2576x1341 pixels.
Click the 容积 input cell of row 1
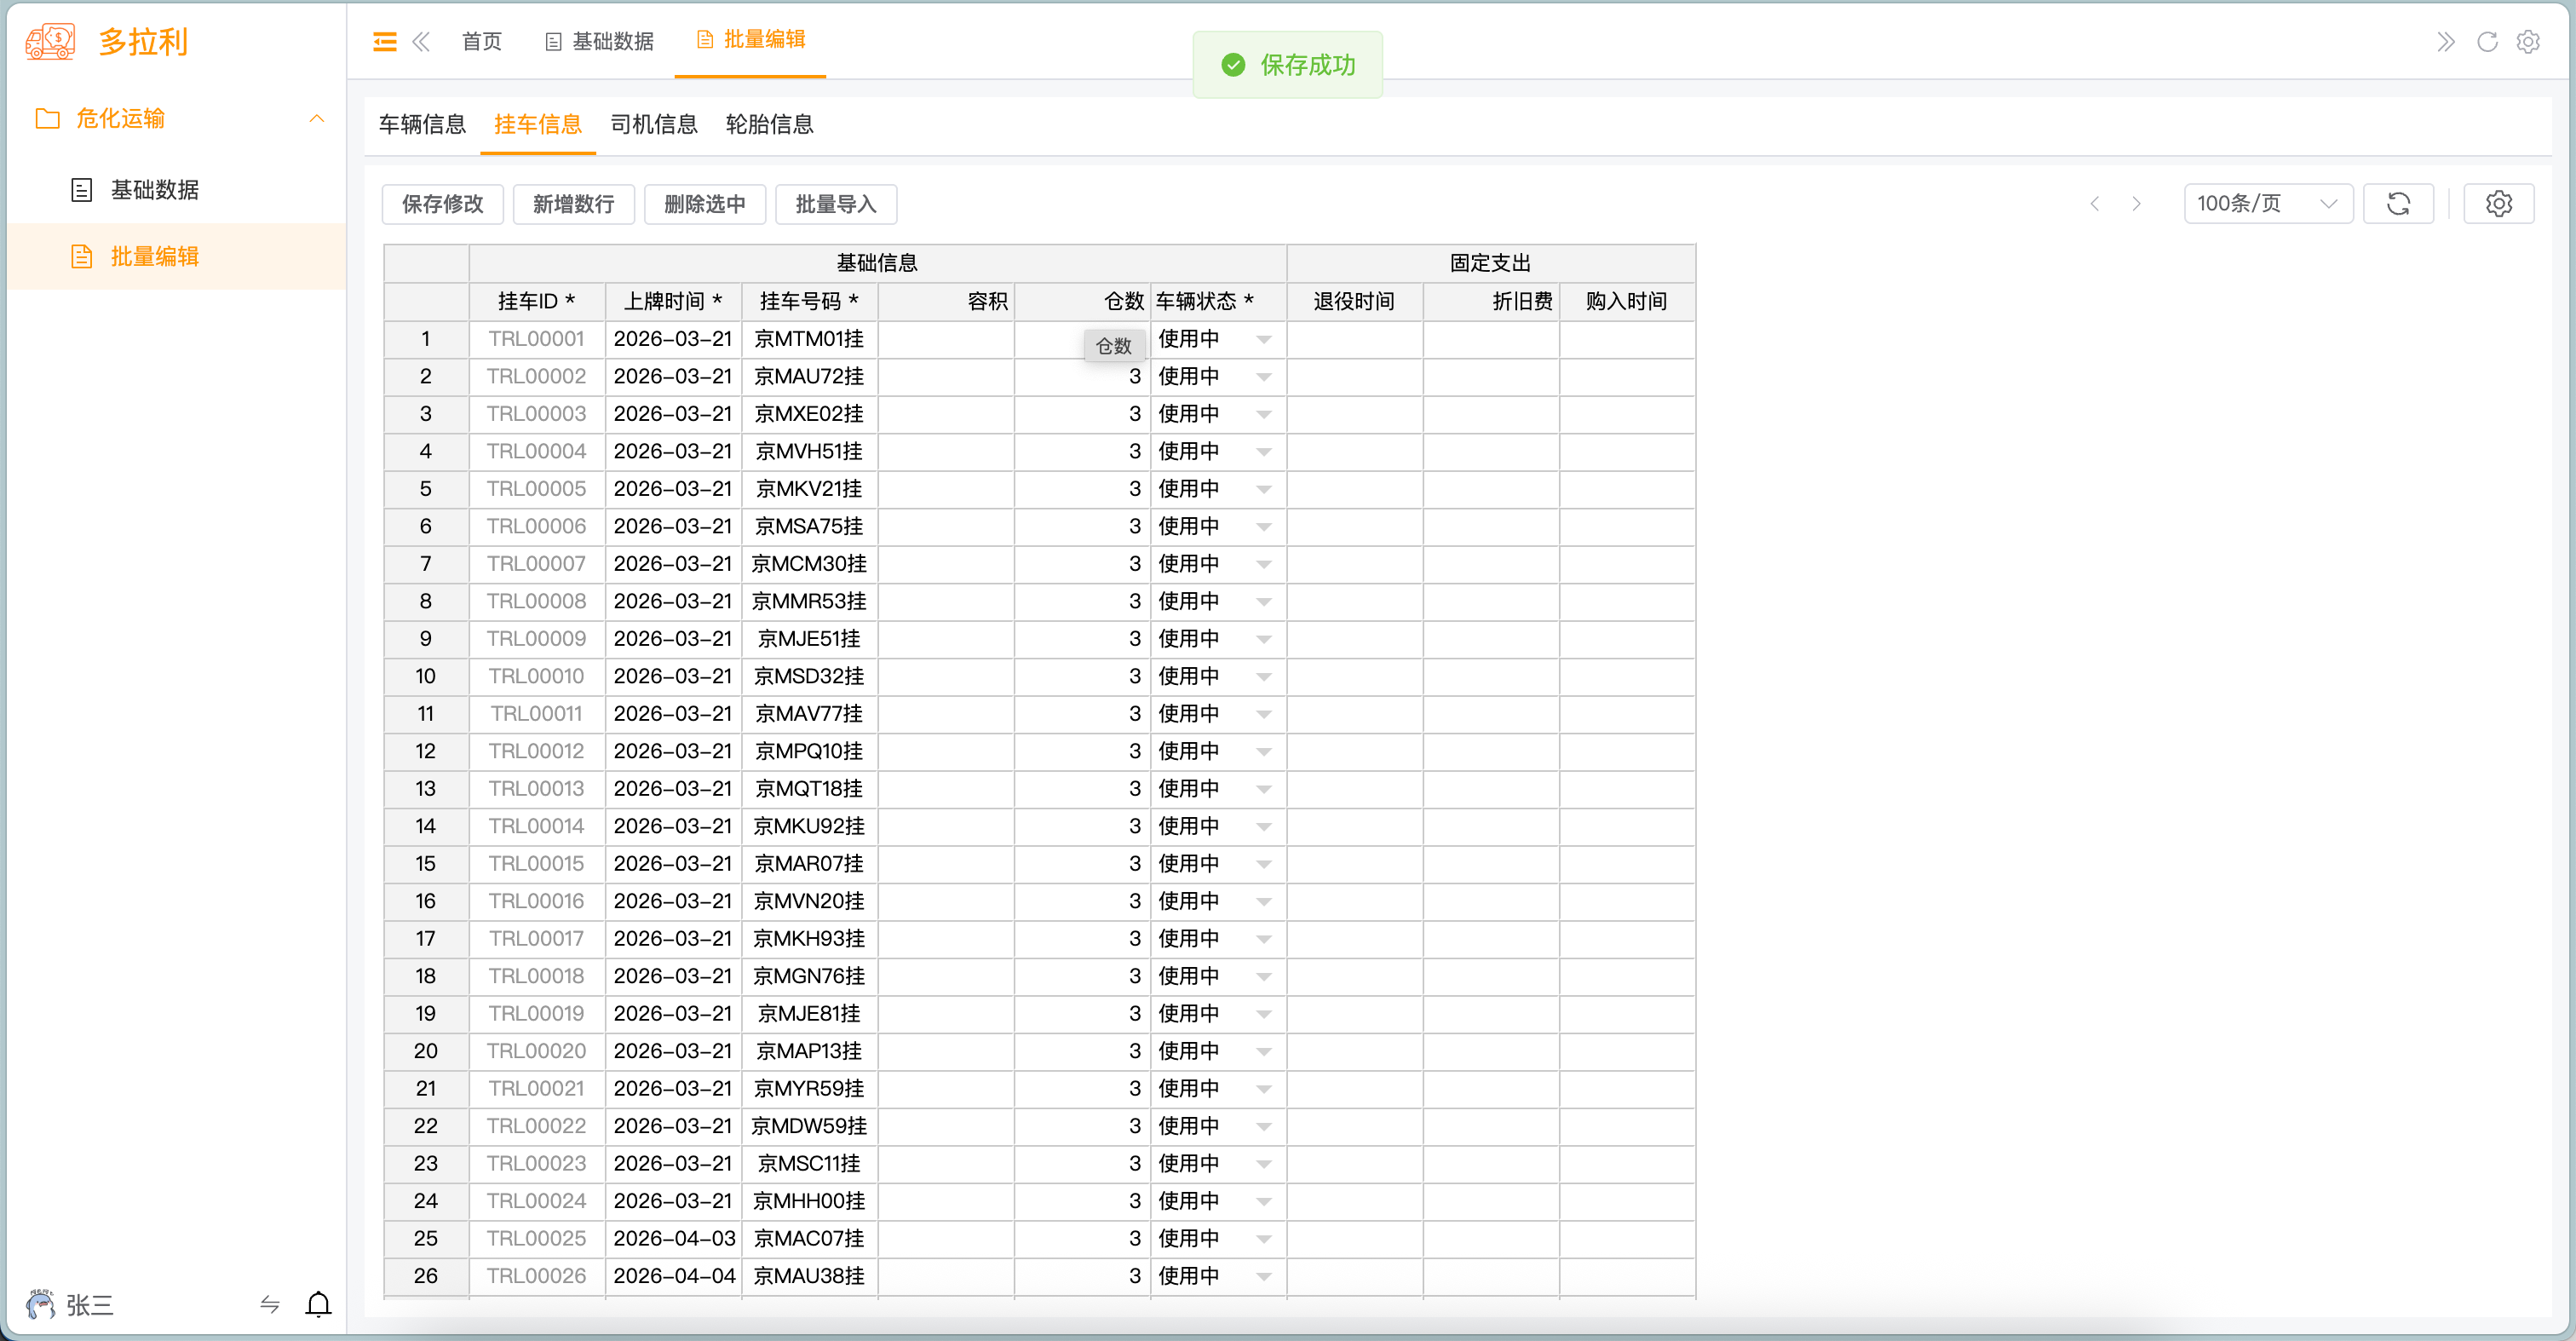coord(945,339)
